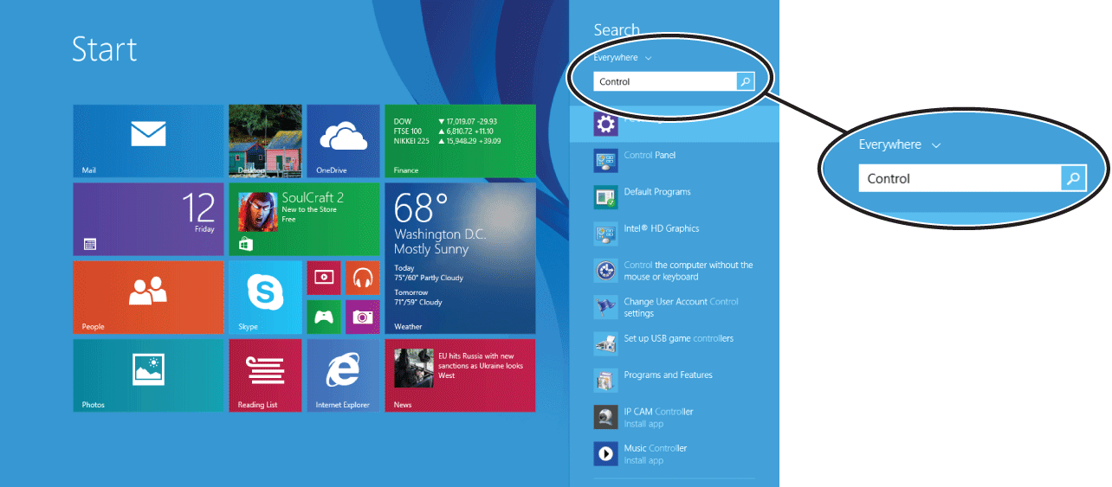
Task: Click the Control search box in Search pane
Action: coord(665,81)
